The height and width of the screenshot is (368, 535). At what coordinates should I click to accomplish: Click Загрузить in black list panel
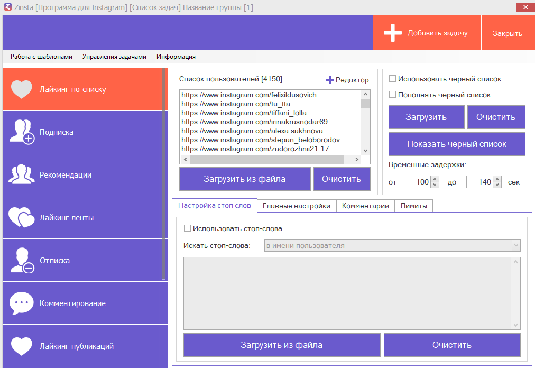pyautogui.click(x=426, y=117)
